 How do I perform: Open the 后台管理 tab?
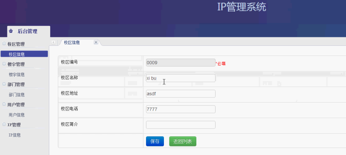[29, 31]
